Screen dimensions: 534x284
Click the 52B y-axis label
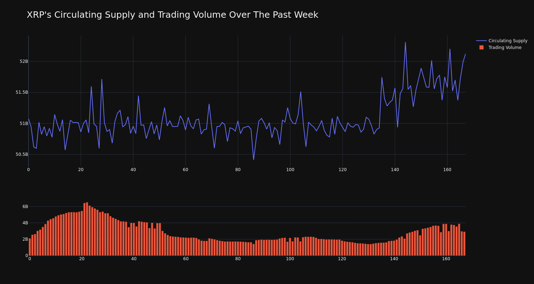pos(24,61)
